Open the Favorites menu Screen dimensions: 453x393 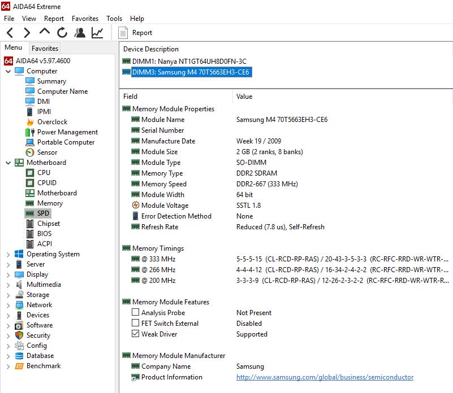[x=85, y=19]
